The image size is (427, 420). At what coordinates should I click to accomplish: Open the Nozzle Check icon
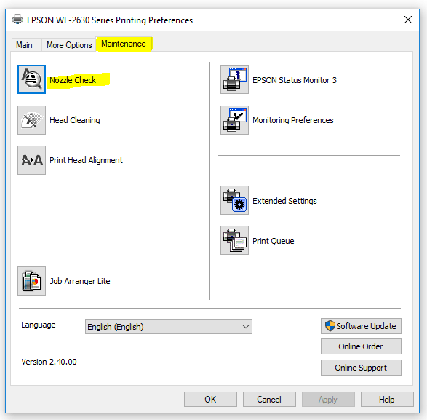pos(31,79)
